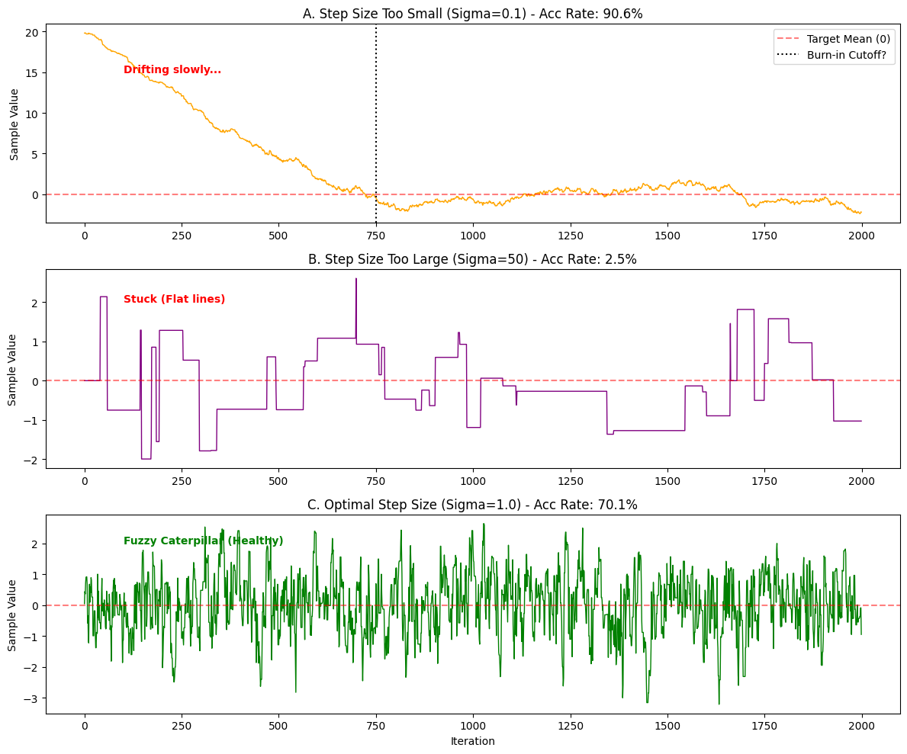Click the 'Iteration' x-axis label

pyautogui.click(x=472, y=741)
